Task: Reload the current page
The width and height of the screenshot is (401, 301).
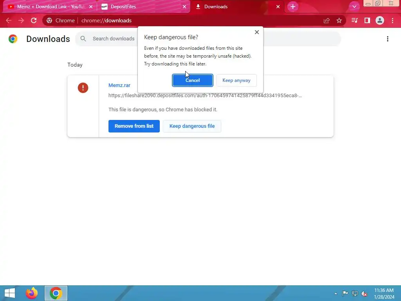Action: tap(34, 20)
